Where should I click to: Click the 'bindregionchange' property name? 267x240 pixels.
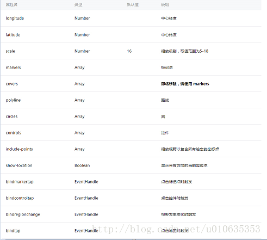(23, 214)
